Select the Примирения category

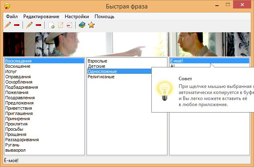click(x=45, y=119)
